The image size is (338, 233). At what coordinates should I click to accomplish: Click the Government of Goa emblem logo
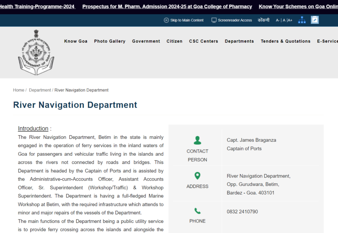click(36, 52)
